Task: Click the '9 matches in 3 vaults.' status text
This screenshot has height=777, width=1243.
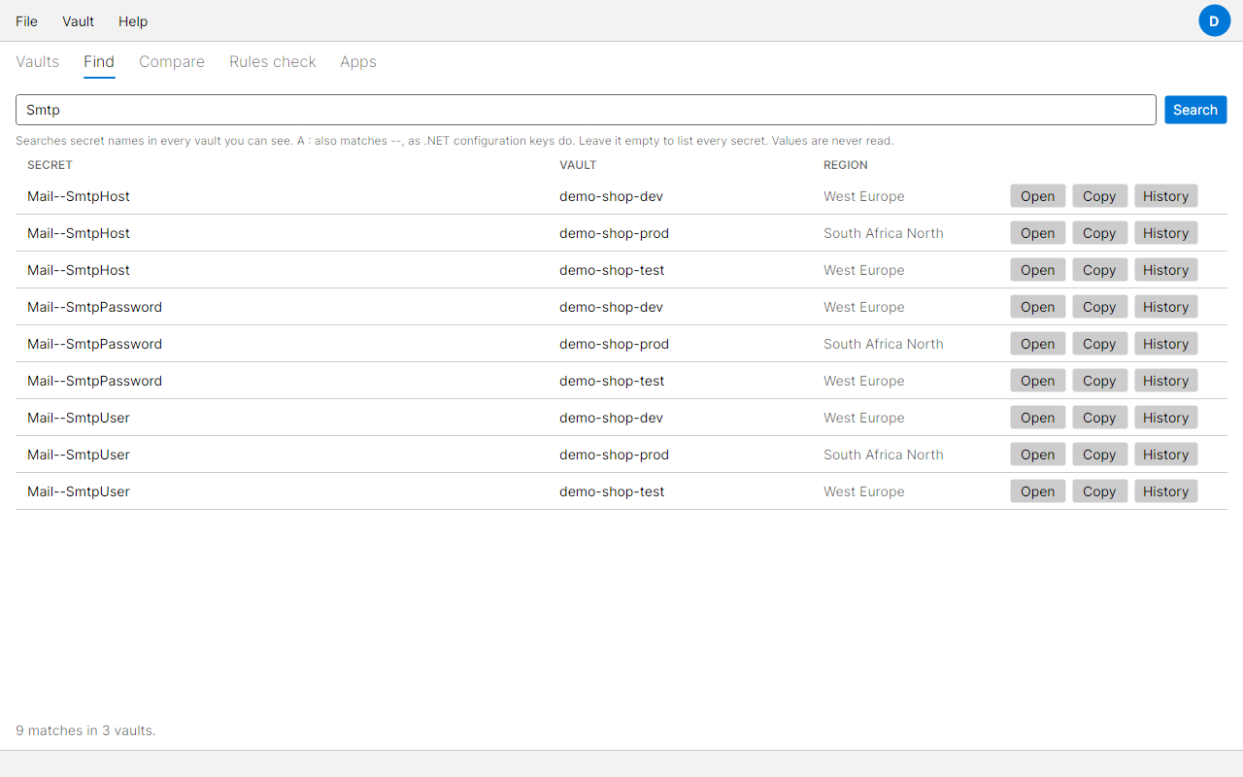Action: [85, 730]
